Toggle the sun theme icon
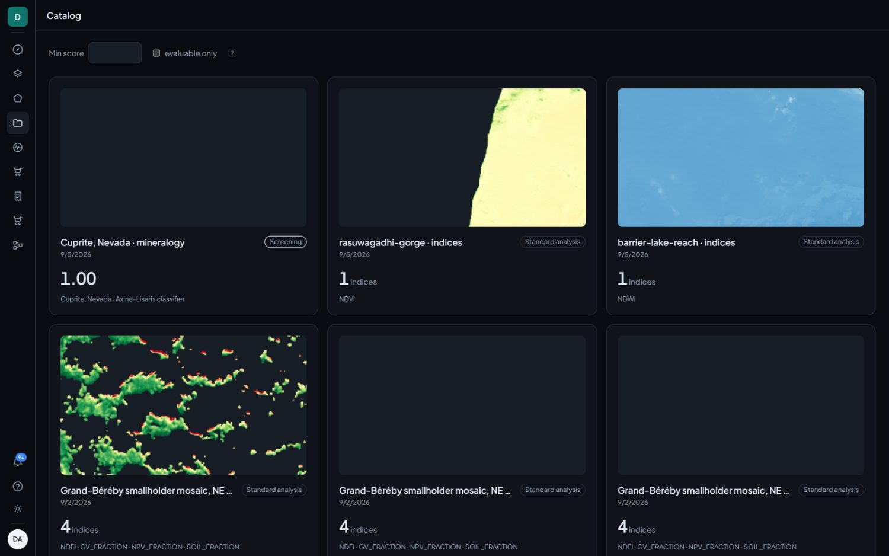The width and height of the screenshot is (889, 556). [18, 509]
